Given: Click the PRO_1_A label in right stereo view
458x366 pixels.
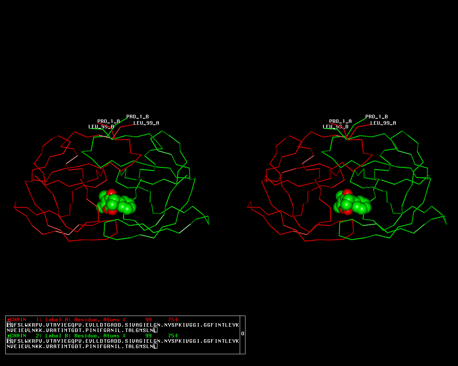Looking at the screenshot, I should point(340,122).
